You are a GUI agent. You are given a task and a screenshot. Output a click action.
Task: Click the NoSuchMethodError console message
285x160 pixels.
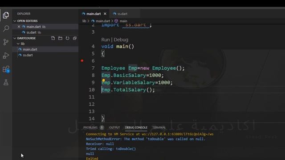(x=146, y=139)
